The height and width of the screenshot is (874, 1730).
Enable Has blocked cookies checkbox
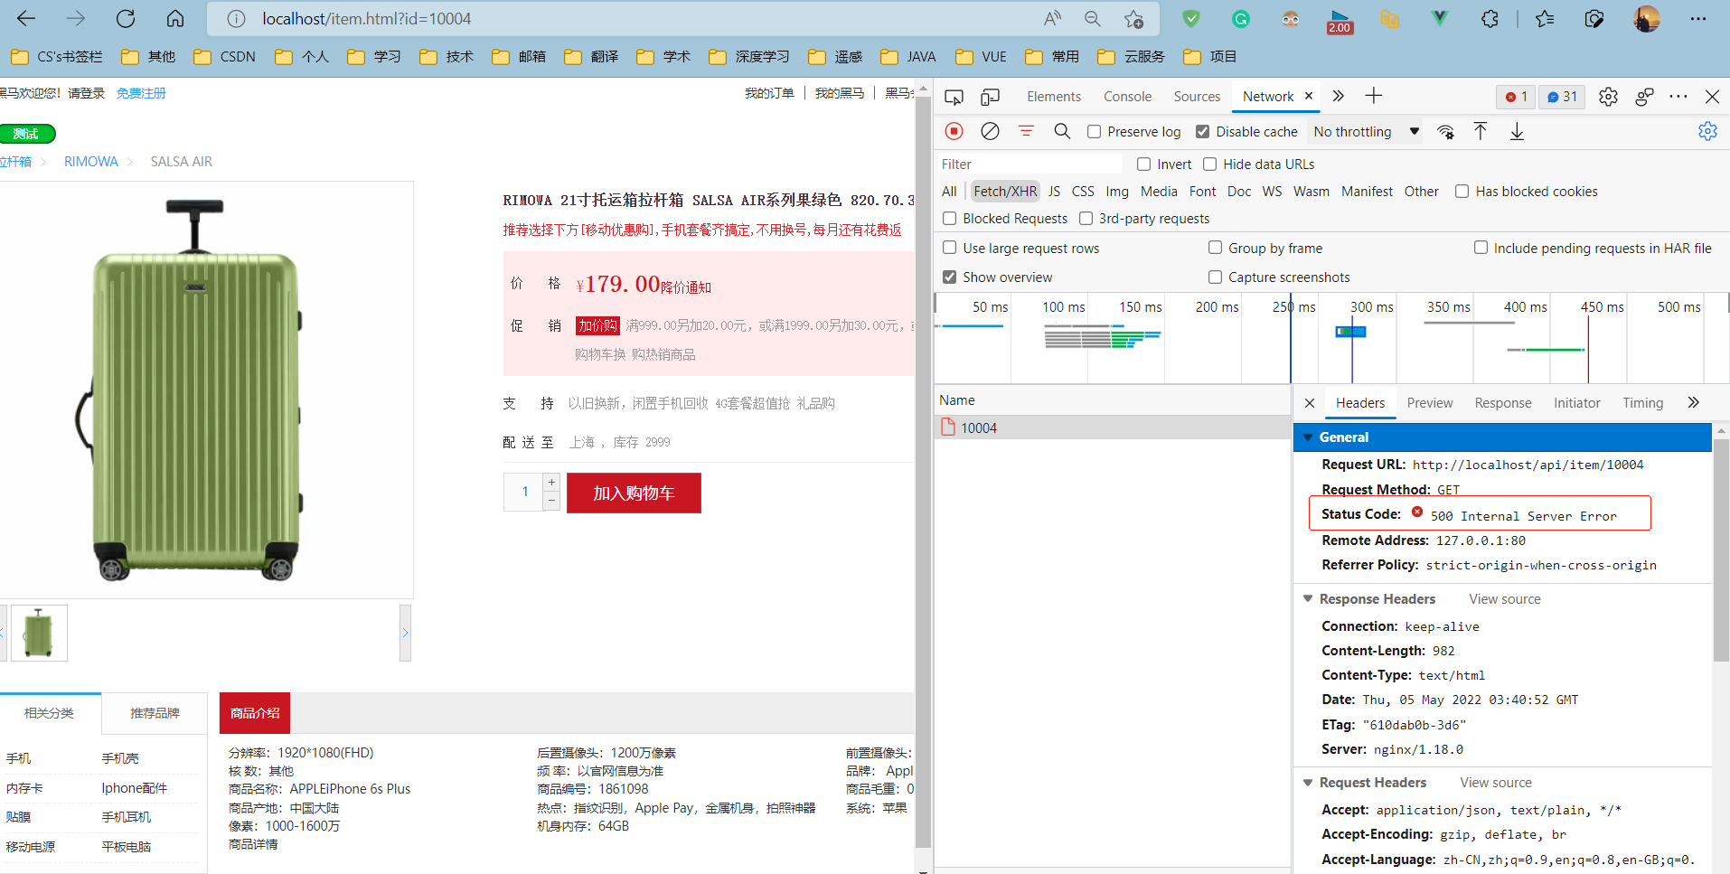pyautogui.click(x=1462, y=192)
